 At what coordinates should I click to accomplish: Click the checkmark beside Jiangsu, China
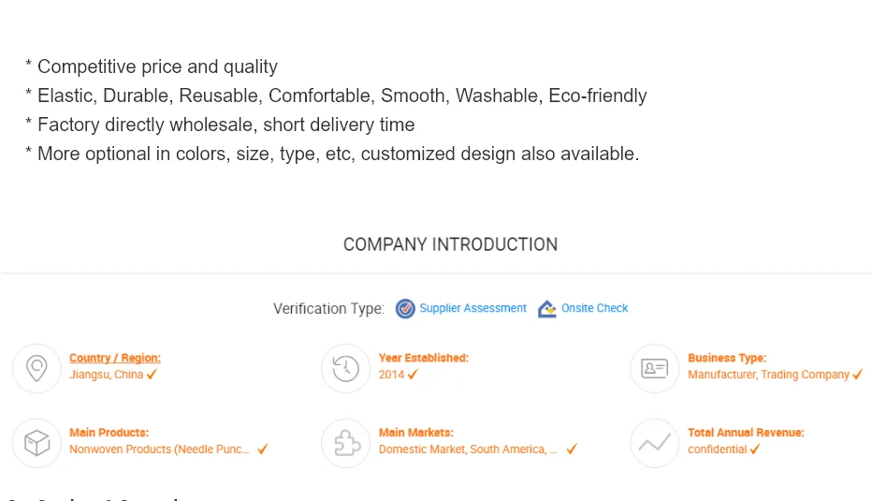152,375
